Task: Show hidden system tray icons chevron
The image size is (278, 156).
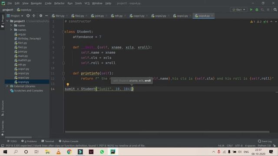Action: (x=213, y=152)
